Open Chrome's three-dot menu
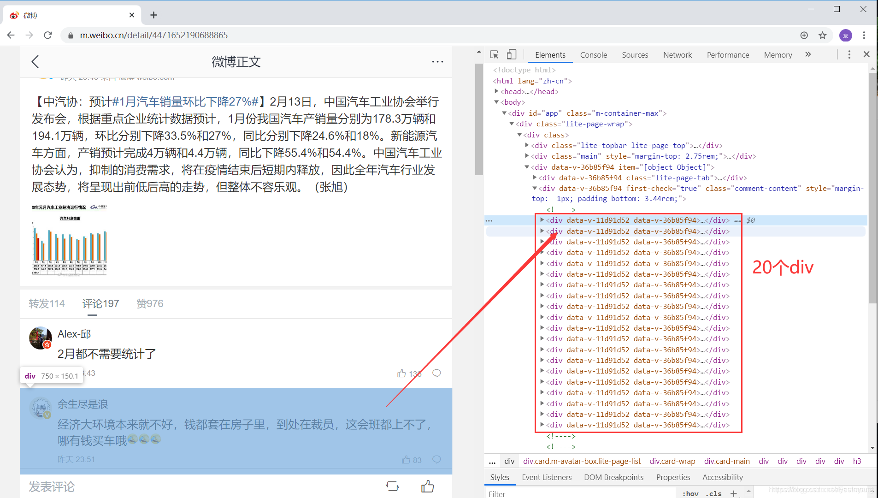The image size is (878, 498). coord(864,35)
